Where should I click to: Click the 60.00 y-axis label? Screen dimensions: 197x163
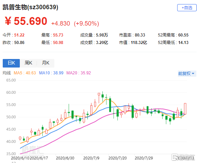11,92
